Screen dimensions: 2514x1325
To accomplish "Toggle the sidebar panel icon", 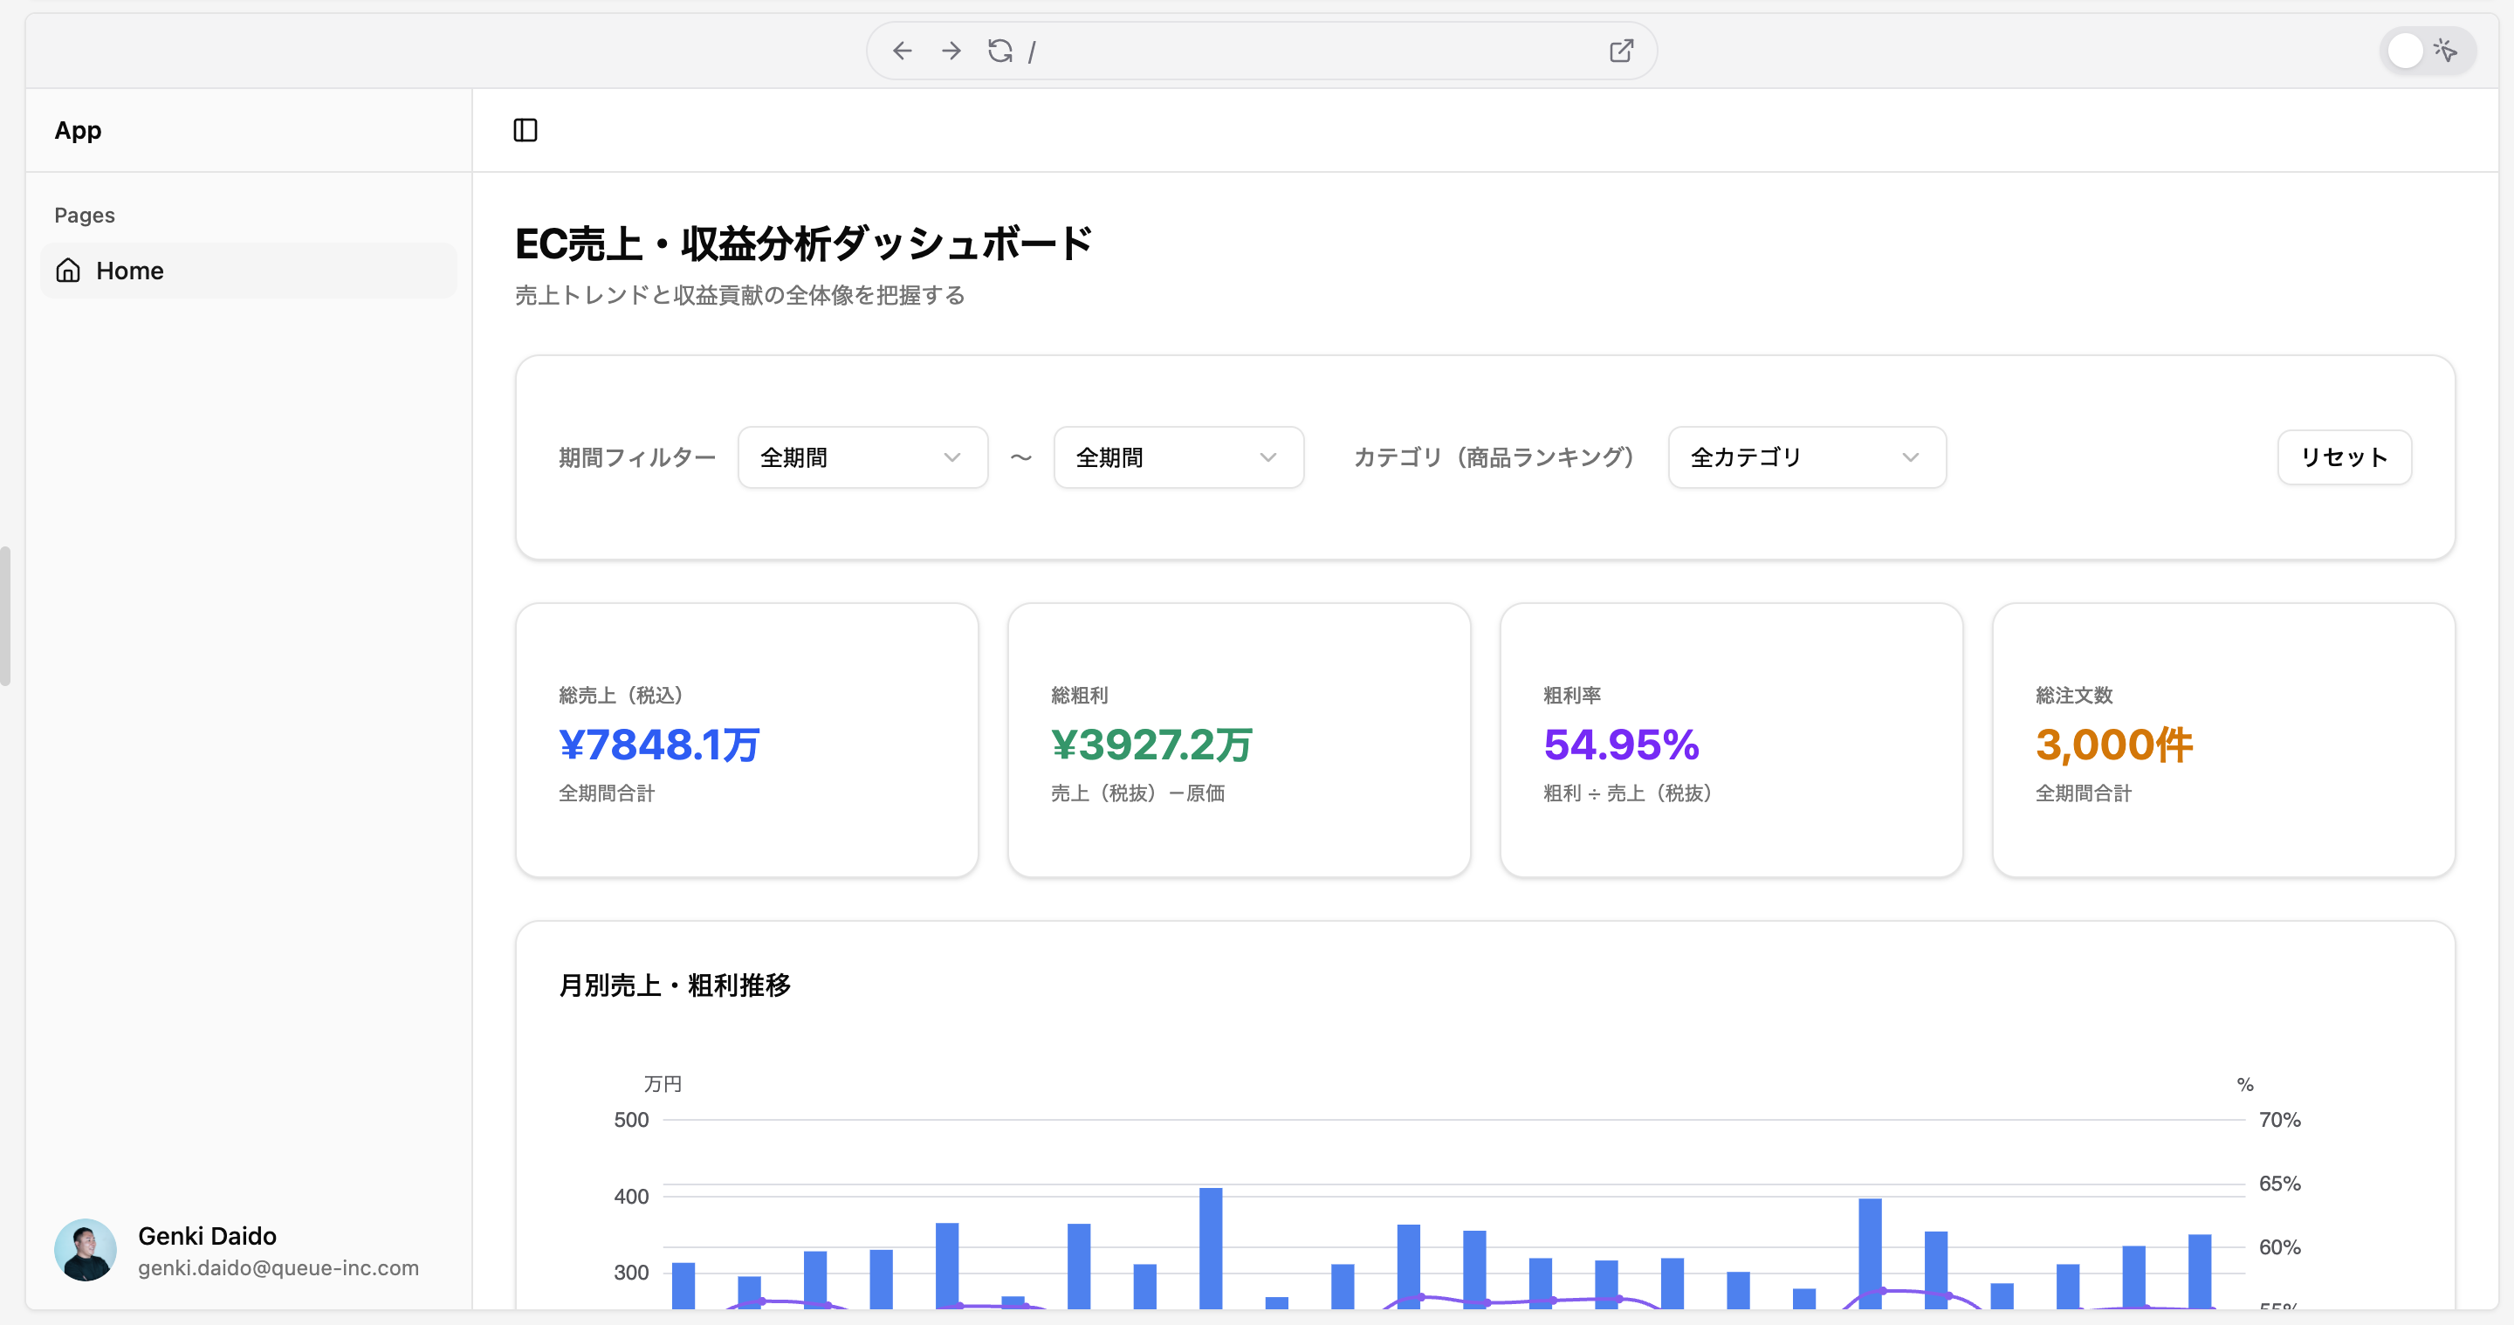I will [x=525, y=130].
